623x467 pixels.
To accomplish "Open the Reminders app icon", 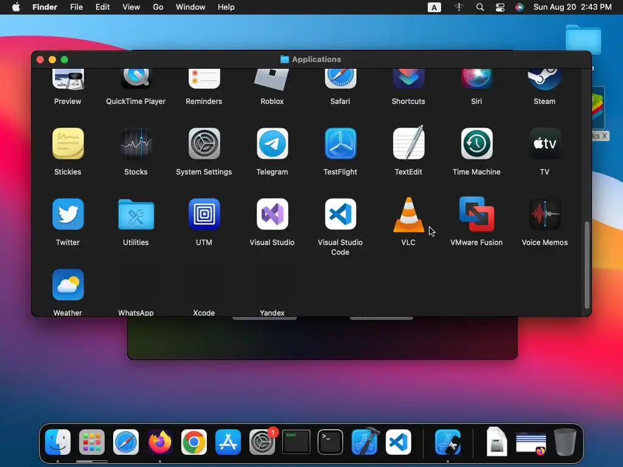I will click(204, 78).
